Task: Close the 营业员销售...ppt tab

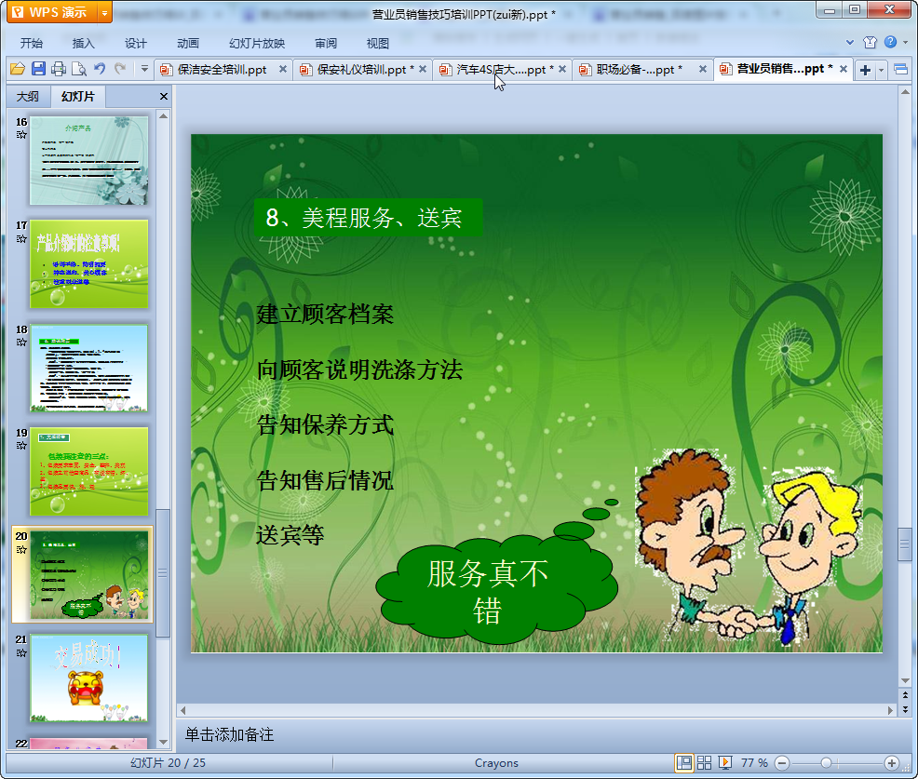Action: [844, 69]
